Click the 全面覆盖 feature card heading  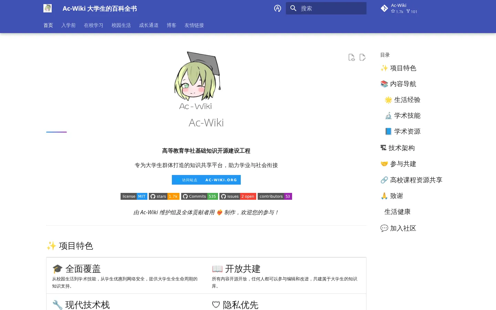[76, 269]
